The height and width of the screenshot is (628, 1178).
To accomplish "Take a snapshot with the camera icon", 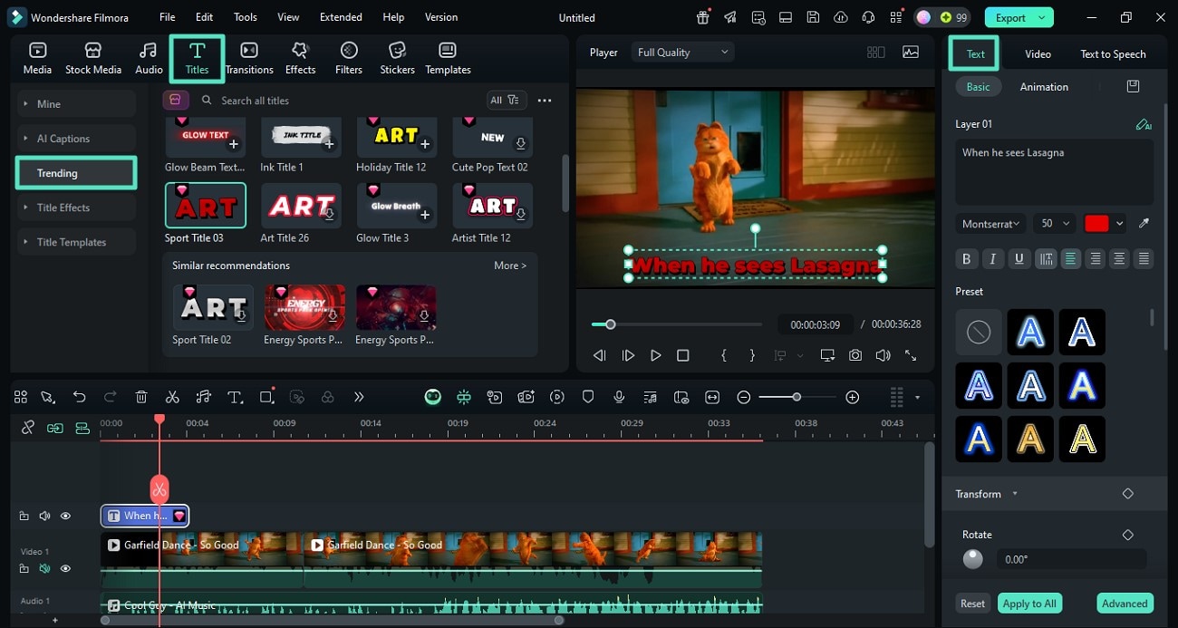I will pos(855,356).
